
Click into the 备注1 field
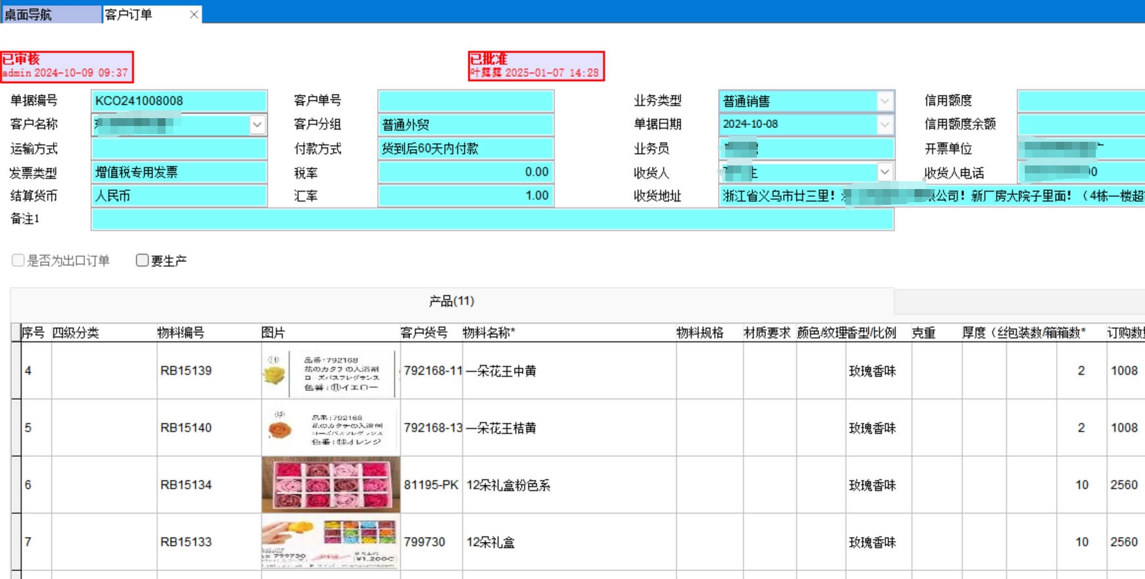coord(491,219)
